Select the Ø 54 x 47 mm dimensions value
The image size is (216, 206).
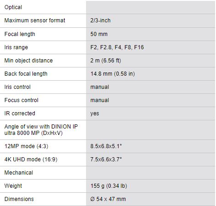[x=108, y=199]
